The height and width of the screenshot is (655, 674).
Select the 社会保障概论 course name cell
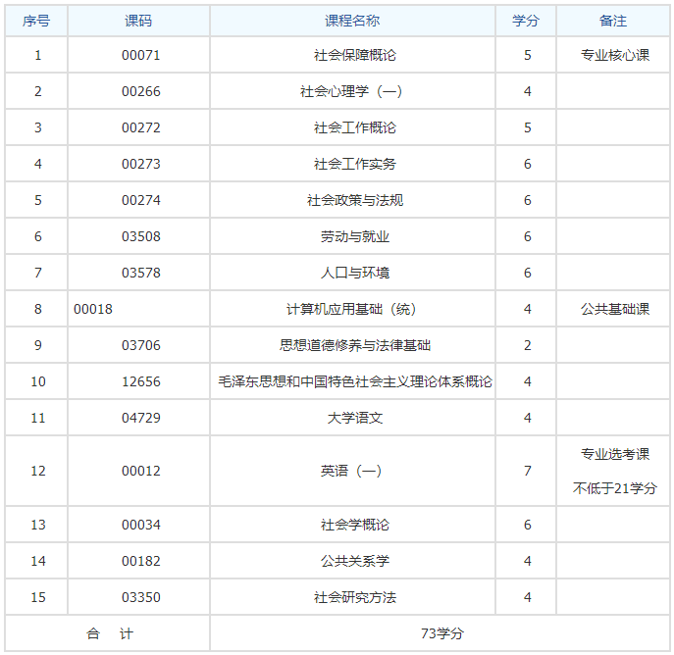[354, 55]
